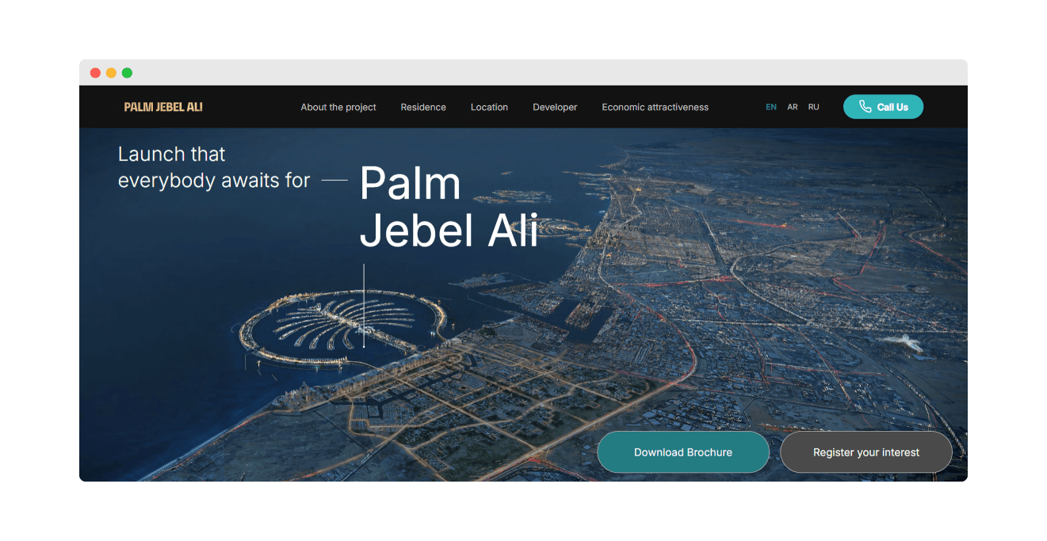Screen dimensions: 1047x541
Task: Open the Location menu item
Action: 489,107
